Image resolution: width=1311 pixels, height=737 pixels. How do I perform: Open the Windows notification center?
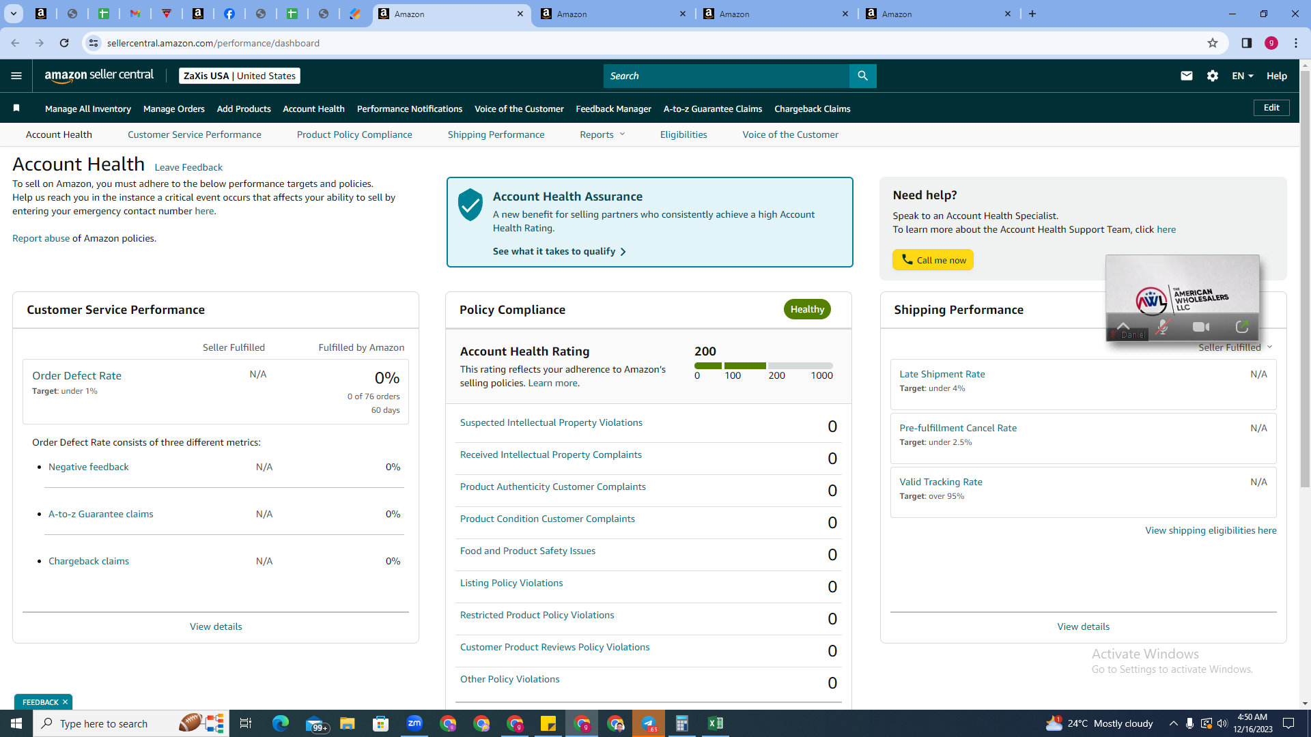click(x=1288, y=723)
